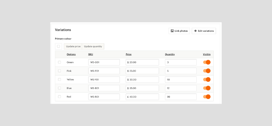272x126 pixels.
Task: Click the Blue option label
Action: [69, 88]
